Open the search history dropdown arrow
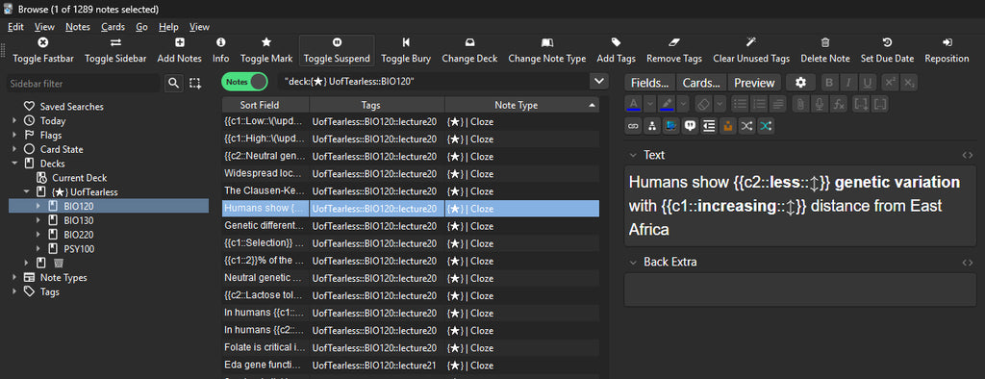The width and height of the screenshot is (985, 379). point(598,81)
